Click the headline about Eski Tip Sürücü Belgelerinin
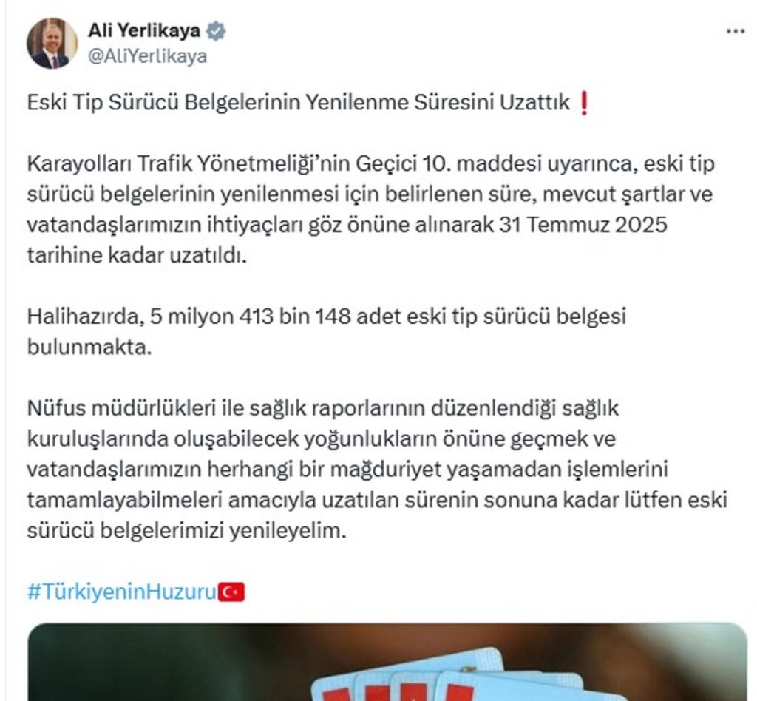The image size is (757, 701). point(299,102)
